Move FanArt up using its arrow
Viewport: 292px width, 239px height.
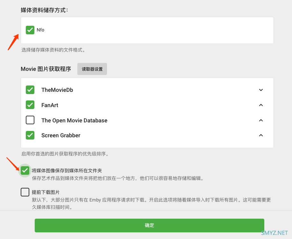pos(261,105)
